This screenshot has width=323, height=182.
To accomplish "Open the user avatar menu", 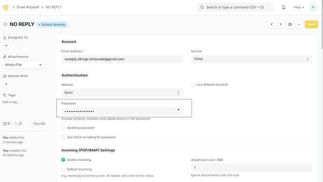I will point(313,7).
